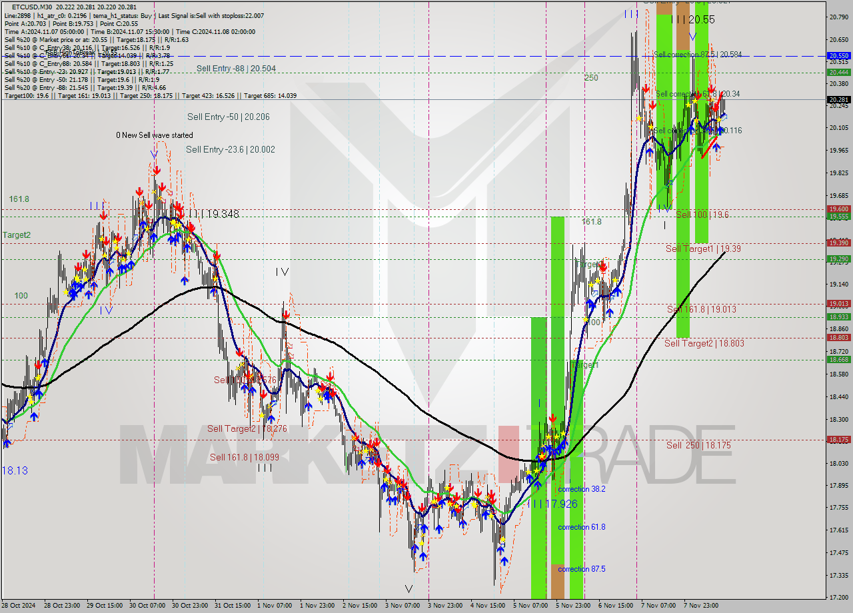Click the '0 New Sell wave started' annotation

pos(154,135)
